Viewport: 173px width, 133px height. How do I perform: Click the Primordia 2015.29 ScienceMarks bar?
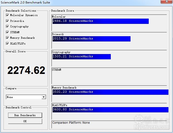[92, 39]
